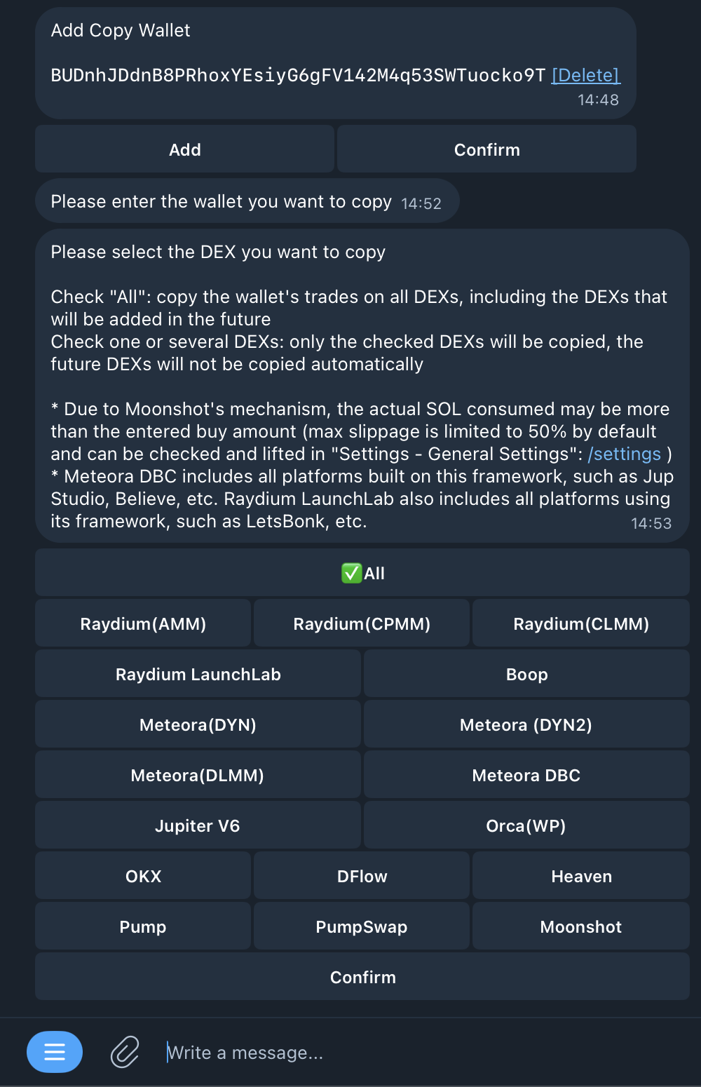Open the bot commands menu icon

(55, 1051)
